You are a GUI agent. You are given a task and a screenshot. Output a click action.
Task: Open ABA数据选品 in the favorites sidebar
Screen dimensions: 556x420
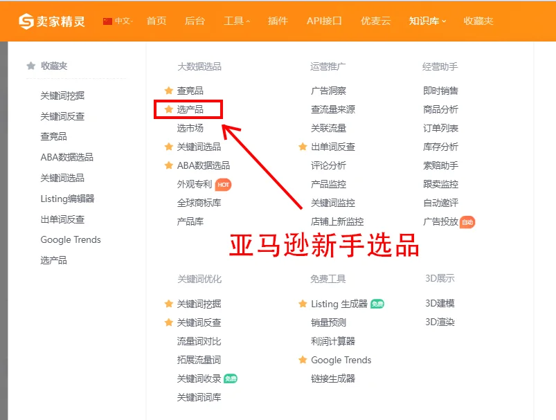(66, 157)
